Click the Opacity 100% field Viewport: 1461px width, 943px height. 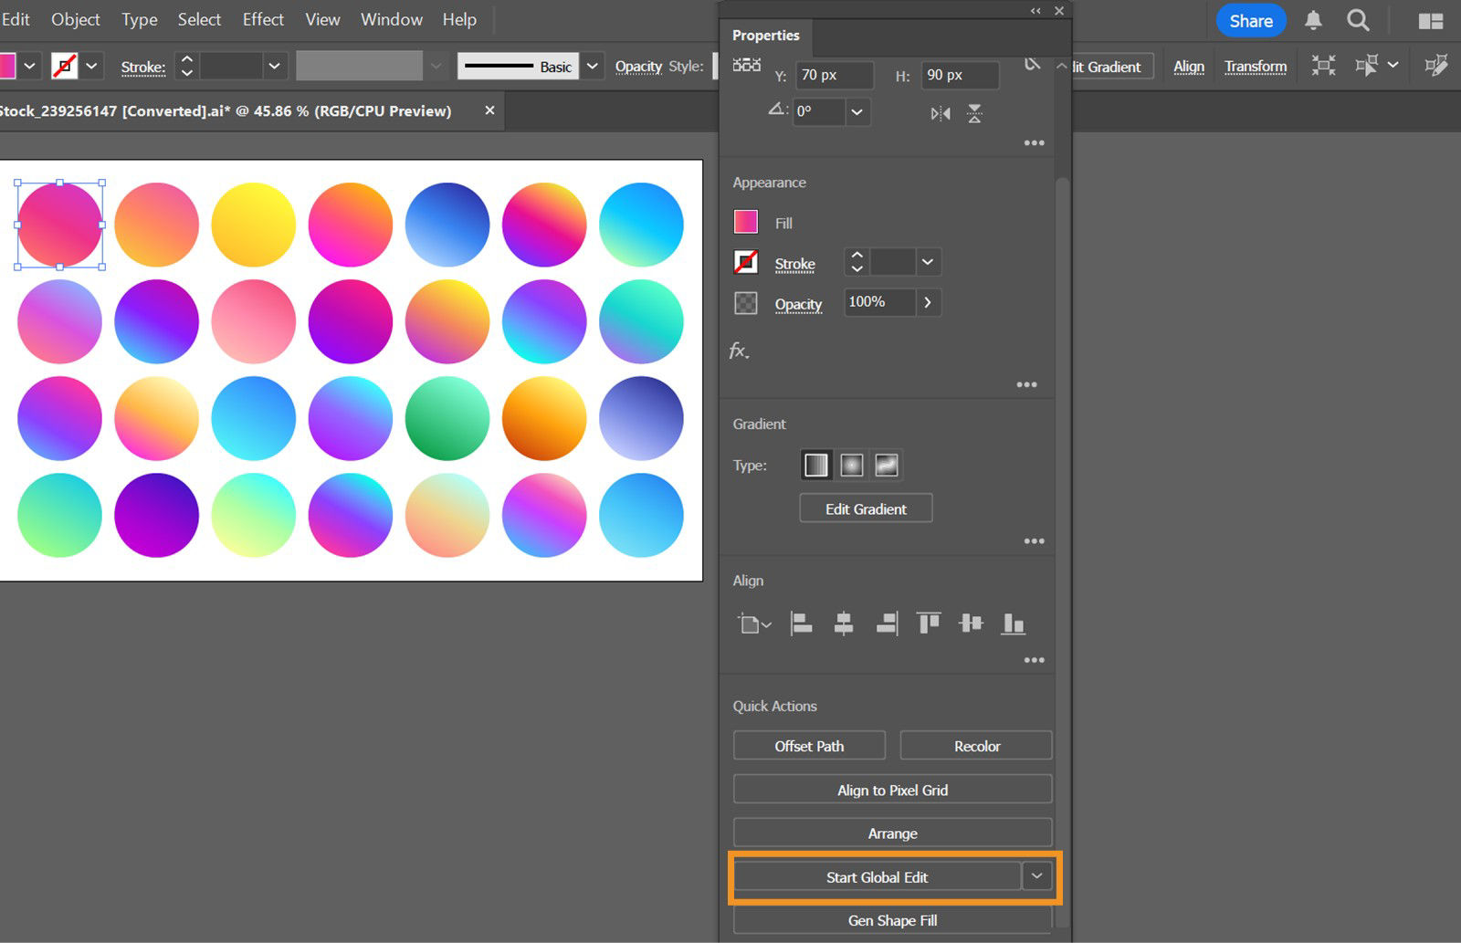[x=879, y=302]
